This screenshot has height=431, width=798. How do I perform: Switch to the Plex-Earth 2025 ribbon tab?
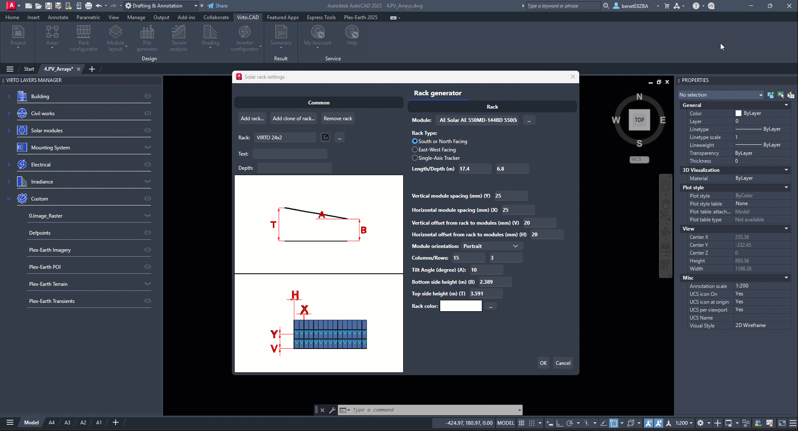[x=361, y=17]
